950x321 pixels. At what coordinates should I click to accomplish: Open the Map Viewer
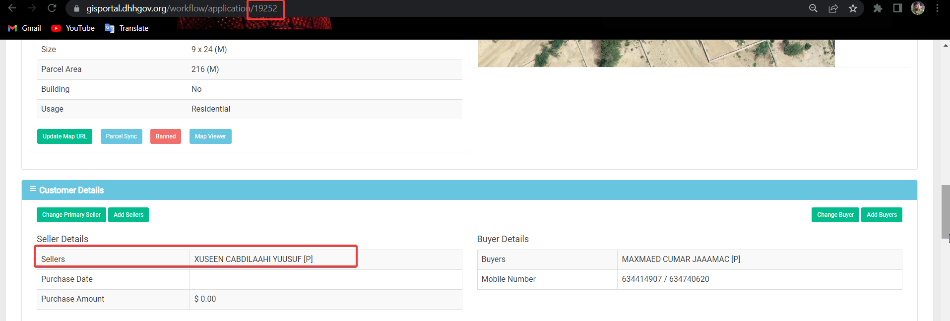tap(210, 136)
